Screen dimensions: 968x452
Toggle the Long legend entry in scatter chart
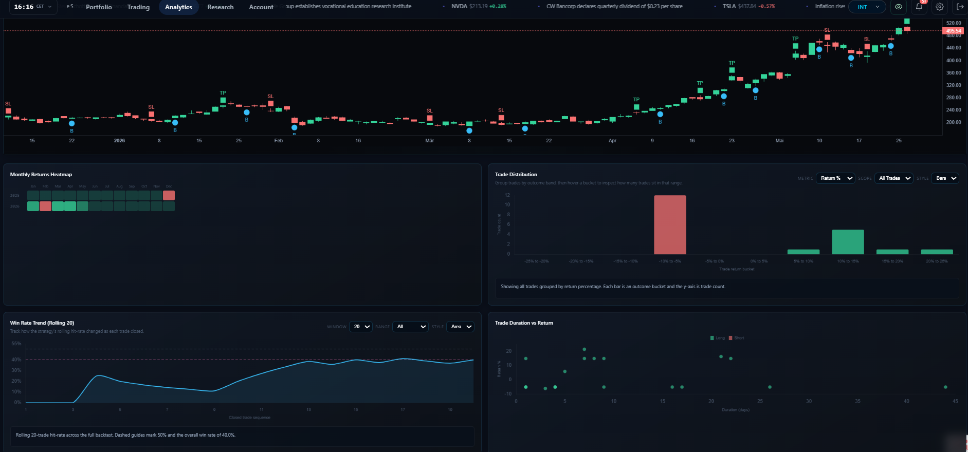717,338
